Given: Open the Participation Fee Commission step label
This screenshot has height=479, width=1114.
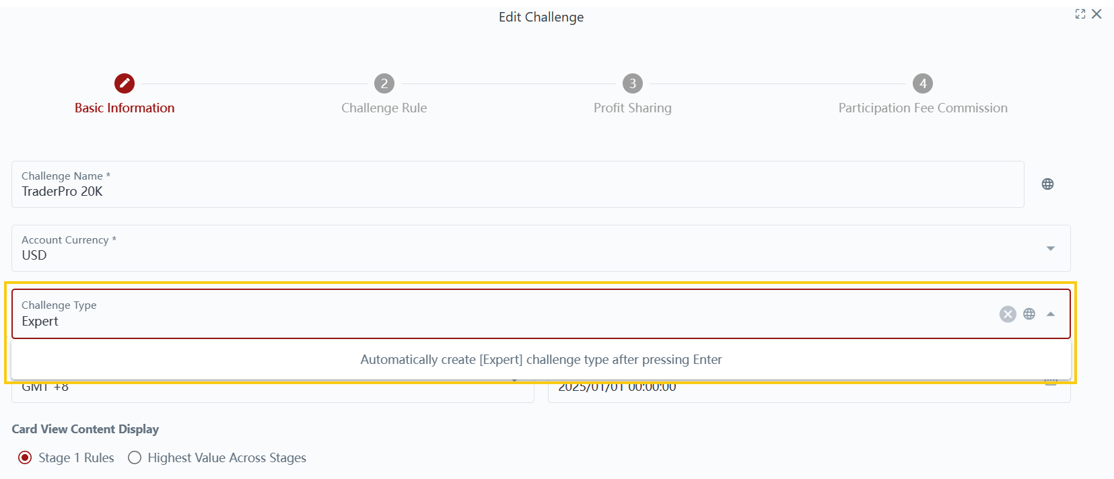Looking at the screenshot, I should click(x=922, y=108).
